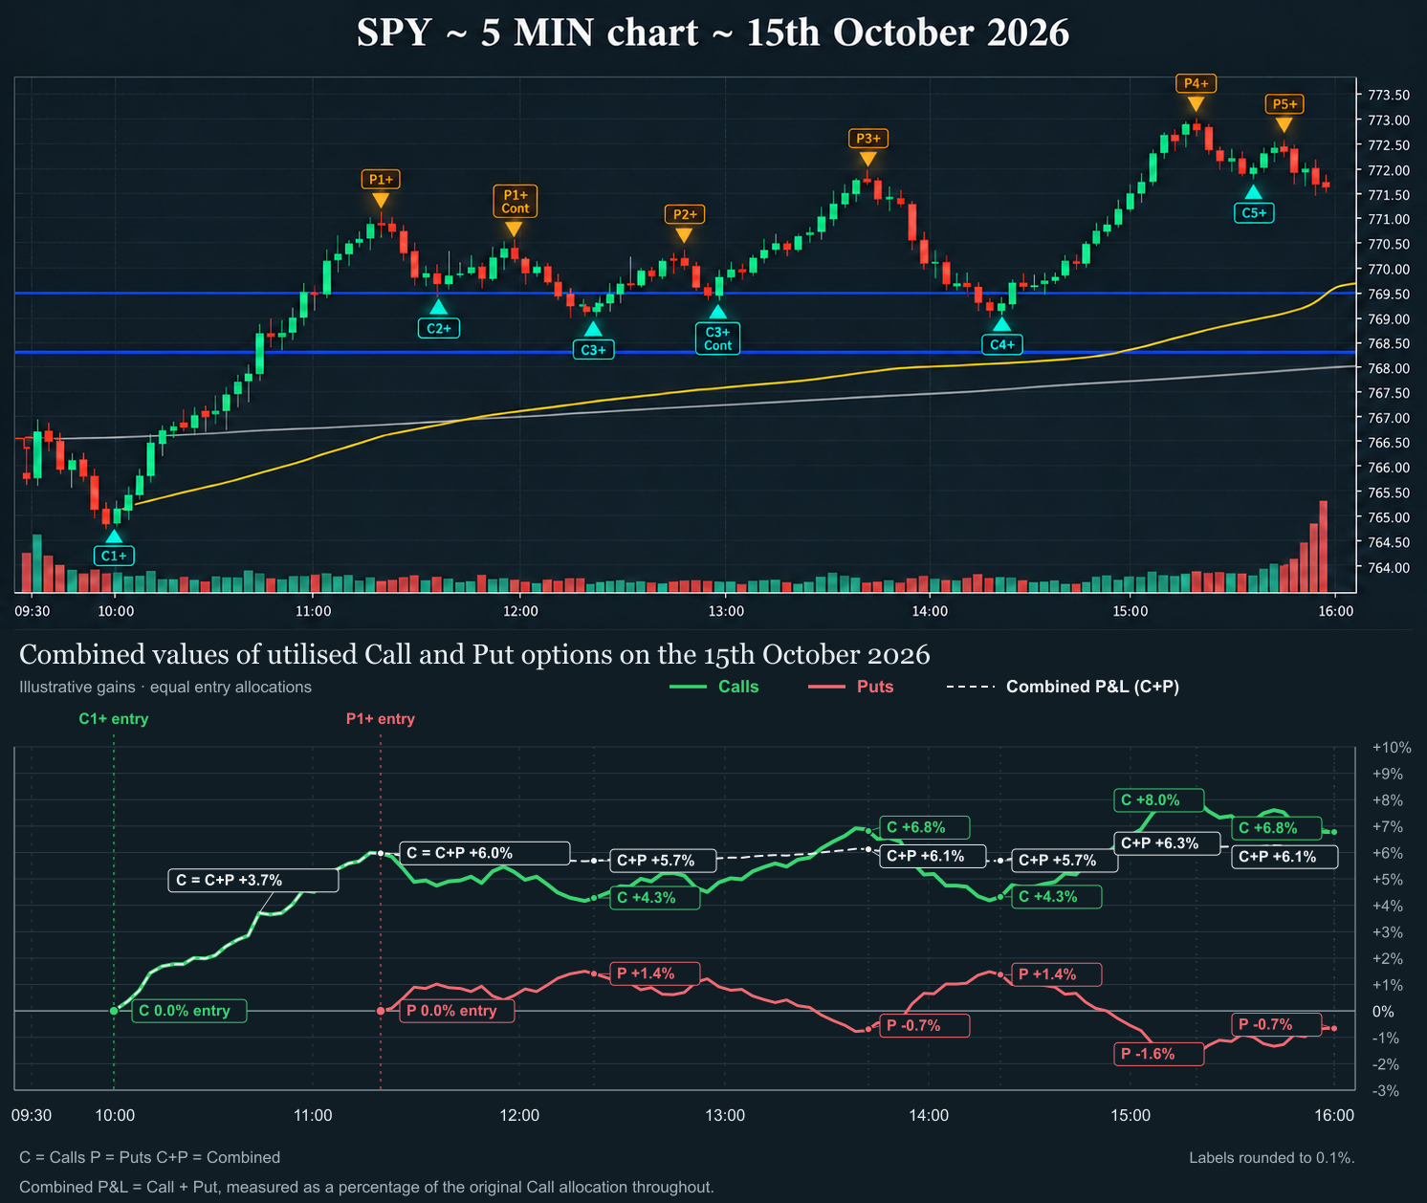The height and width of the screenshot is (1203, 1427).
Task: Click the orange triangle below the P2+ tag
Action: (683, 235)
